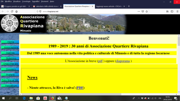The image size is (180, 101).
Task: Open the Fotoalbum section
Action: coord(10,86)
